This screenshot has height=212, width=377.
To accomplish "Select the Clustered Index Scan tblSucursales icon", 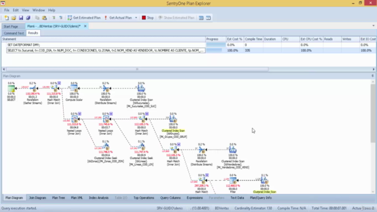I will click(x=141, y=88).
